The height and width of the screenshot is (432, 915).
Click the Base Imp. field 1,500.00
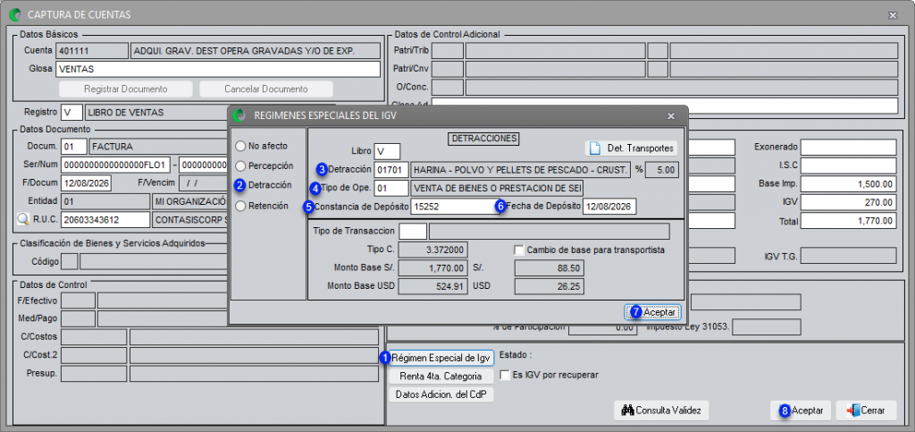point(848,184)
